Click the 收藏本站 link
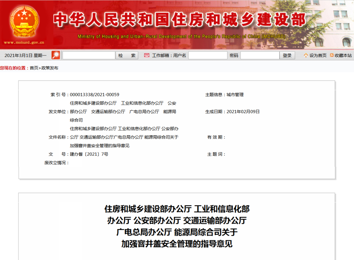The image size is (354, 260). point(343,55)
